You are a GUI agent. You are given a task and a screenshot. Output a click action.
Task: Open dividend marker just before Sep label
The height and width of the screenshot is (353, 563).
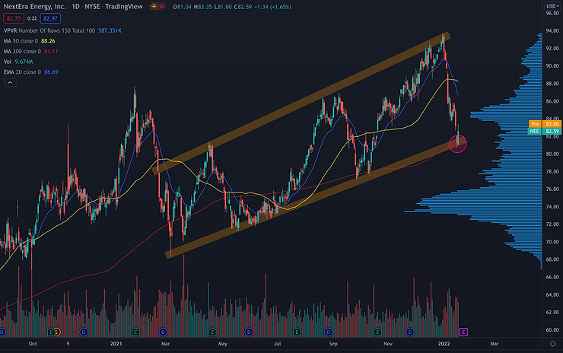[x=328, y=332]
